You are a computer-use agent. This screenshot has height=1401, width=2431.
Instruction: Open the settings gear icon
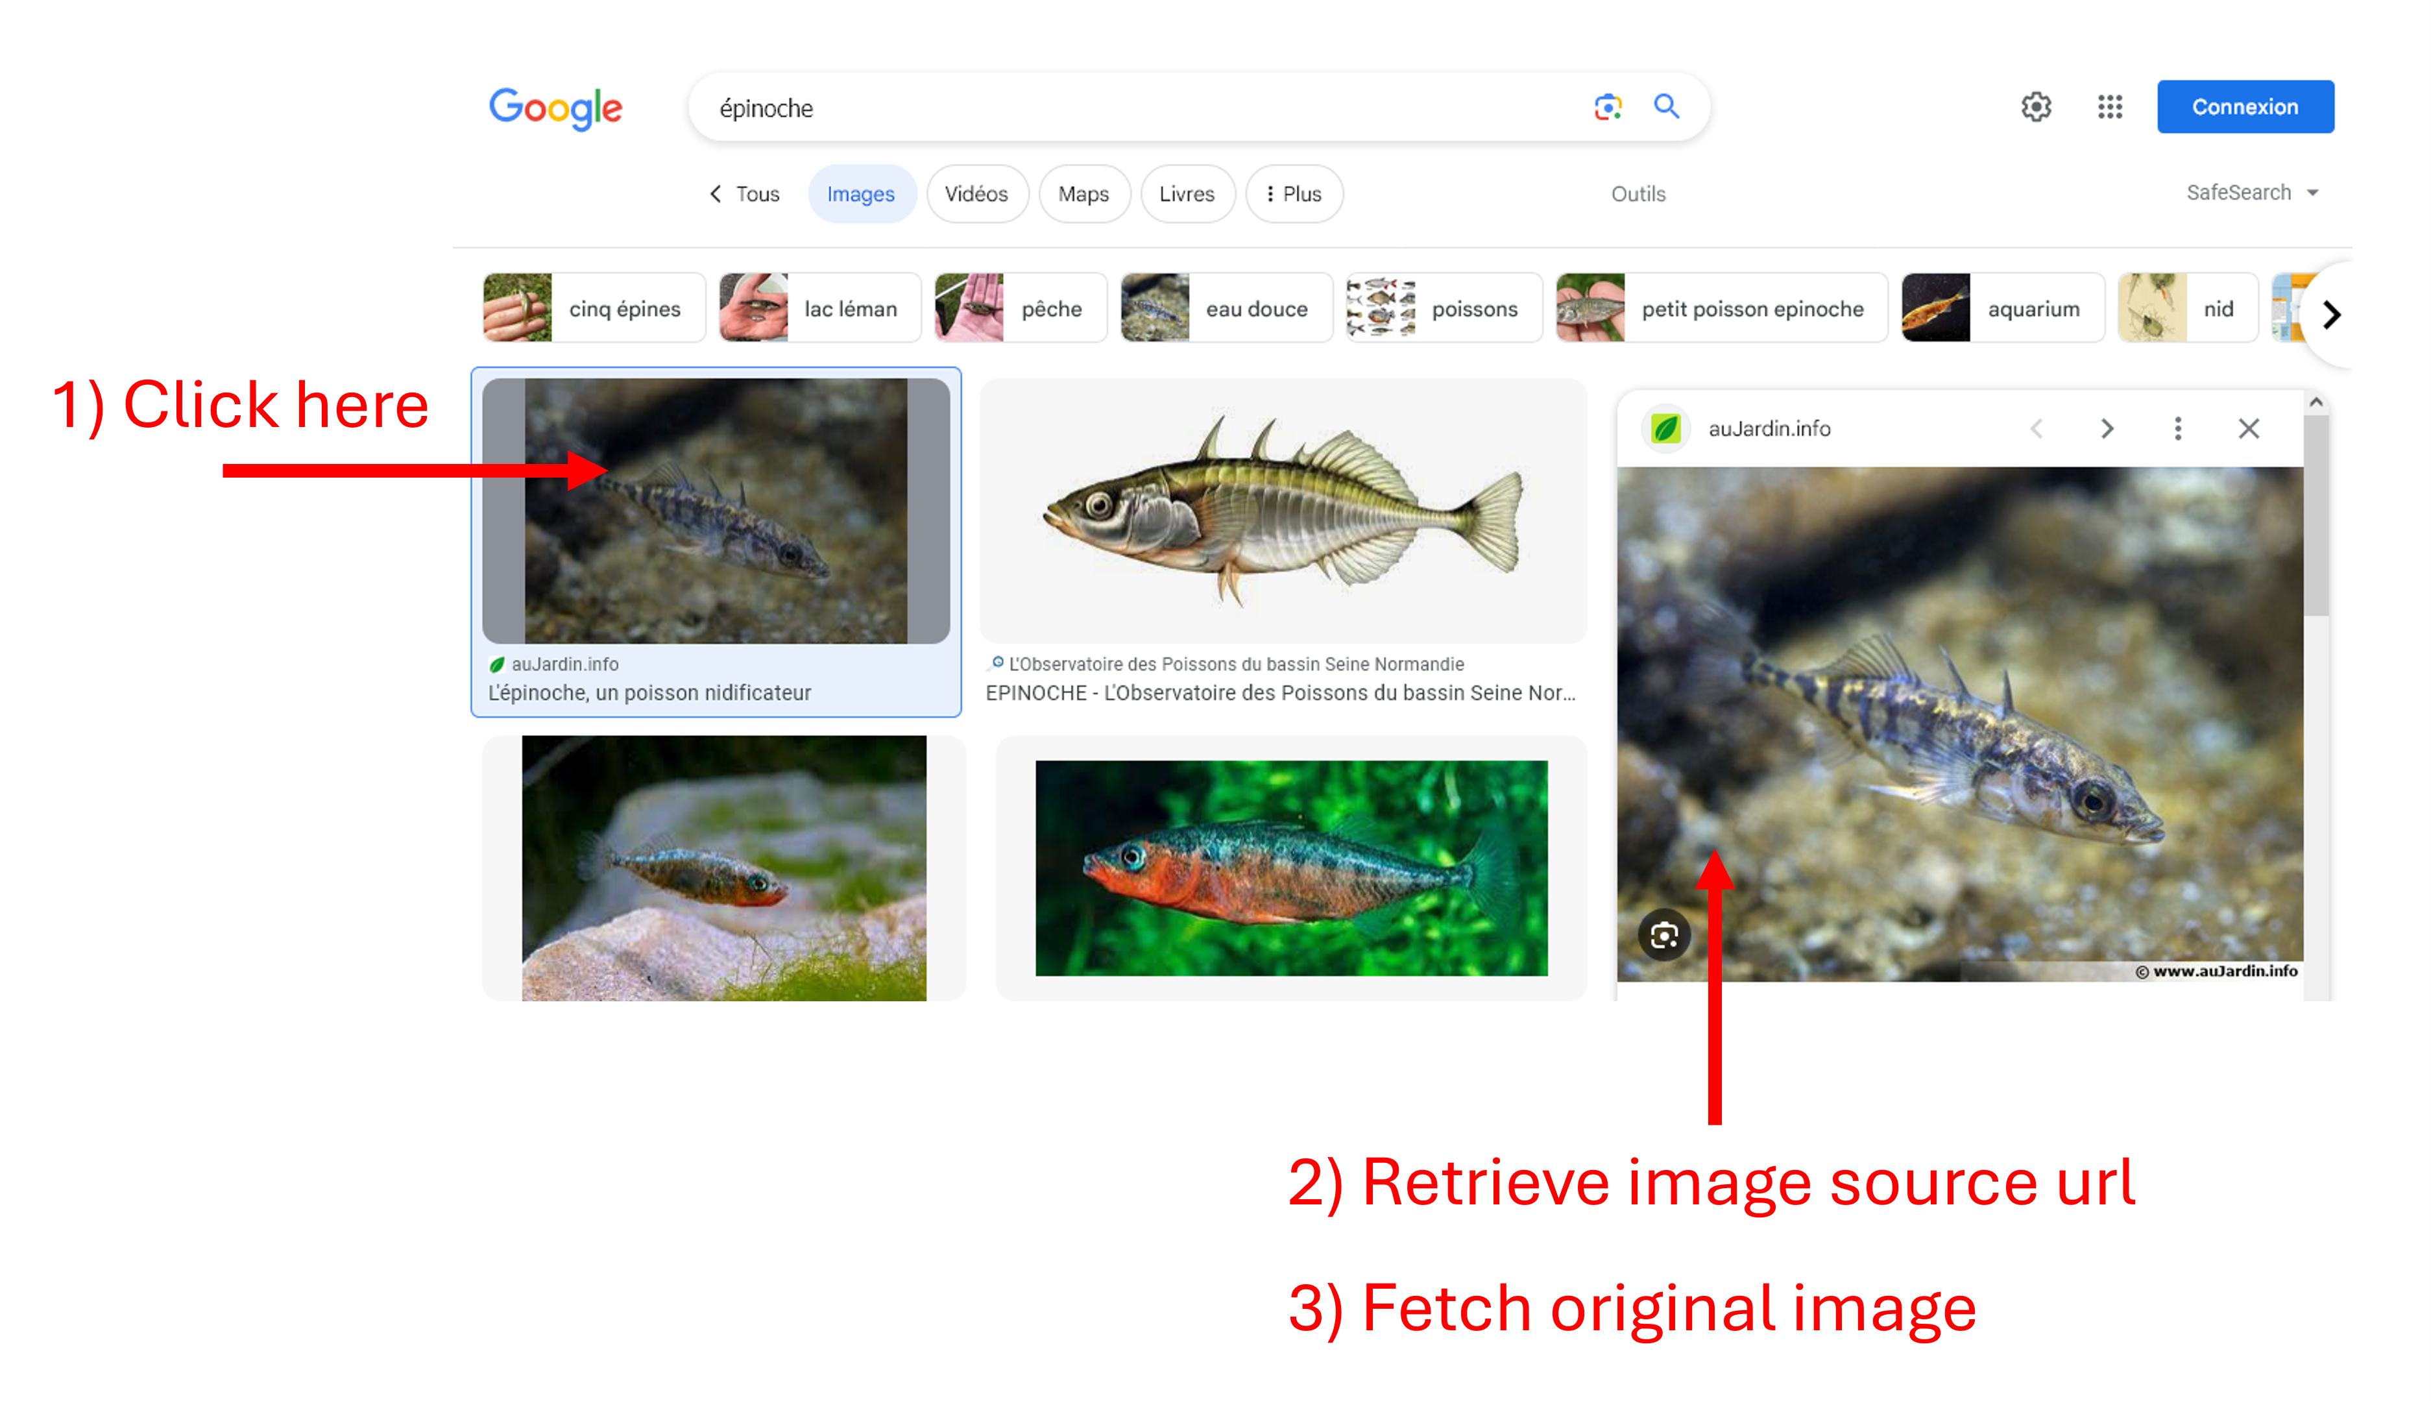click(2036, 107)
